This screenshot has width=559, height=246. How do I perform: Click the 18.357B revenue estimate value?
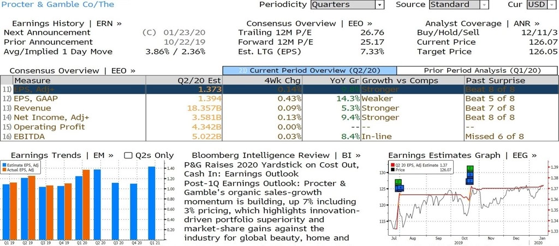204,108
